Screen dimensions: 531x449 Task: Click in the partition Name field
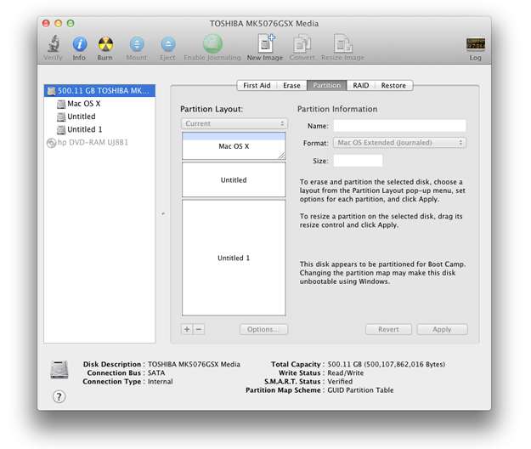tap(399, 126)
